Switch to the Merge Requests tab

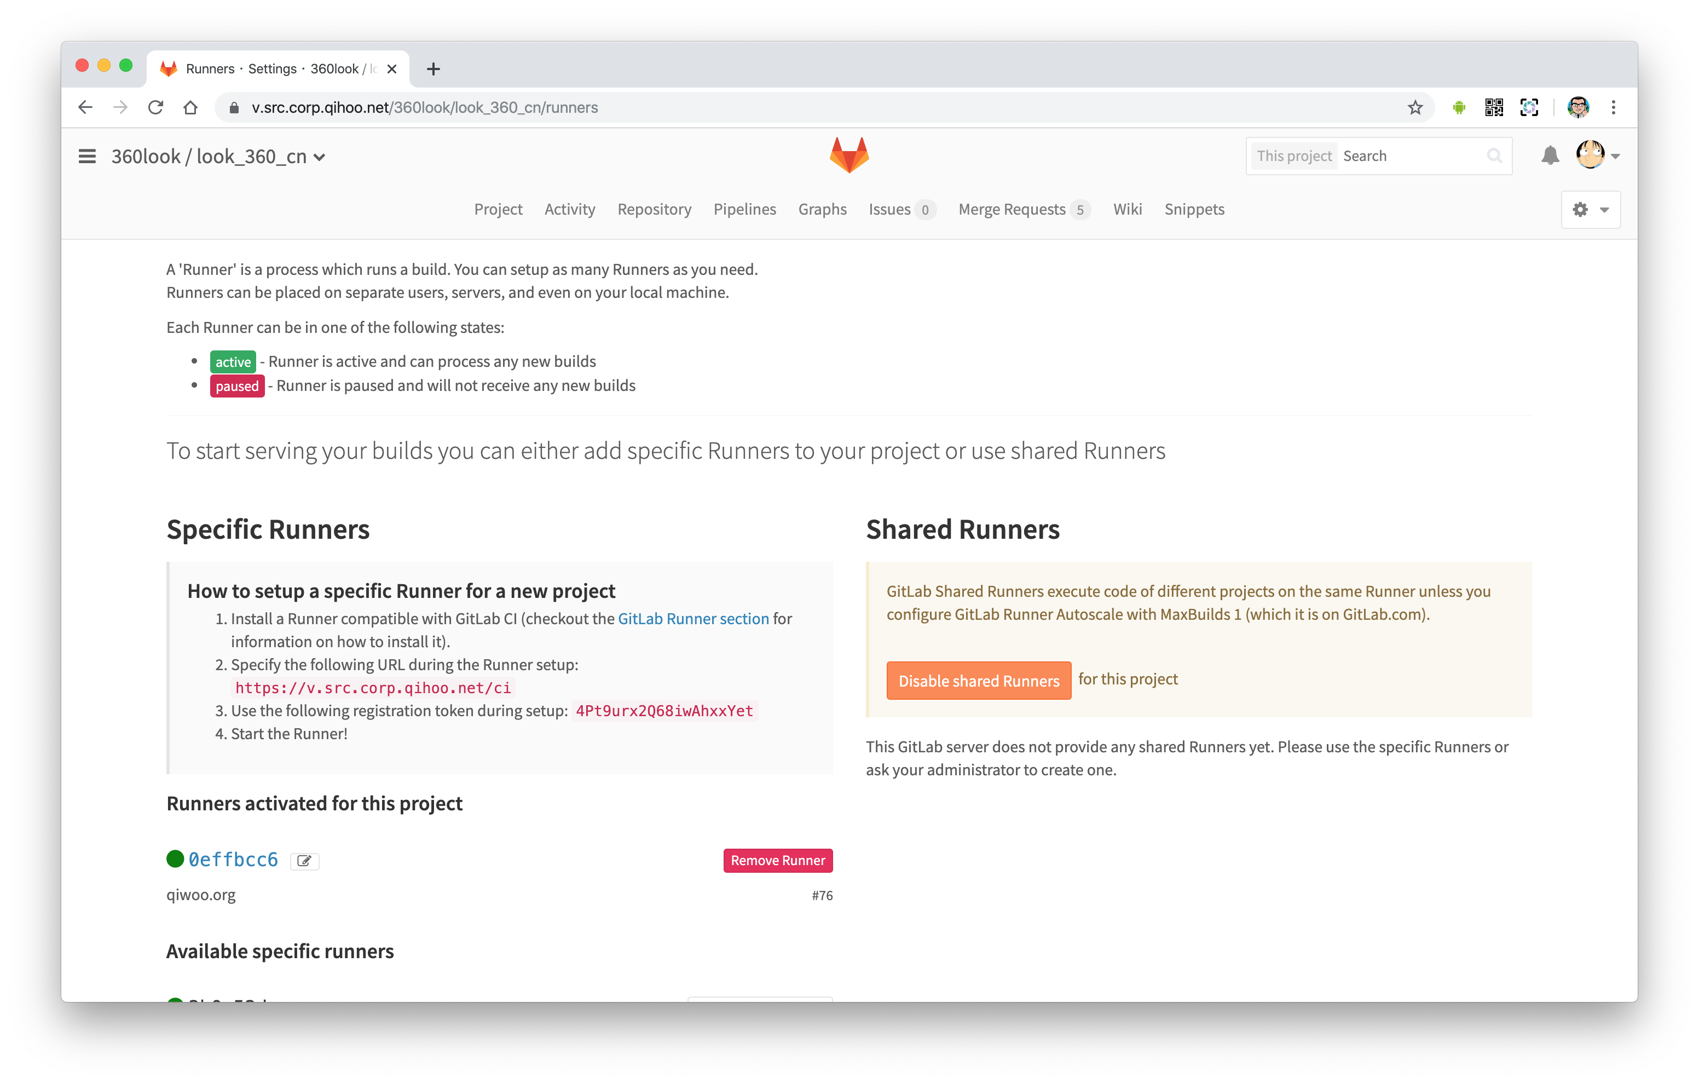[x=1011, y=209]
